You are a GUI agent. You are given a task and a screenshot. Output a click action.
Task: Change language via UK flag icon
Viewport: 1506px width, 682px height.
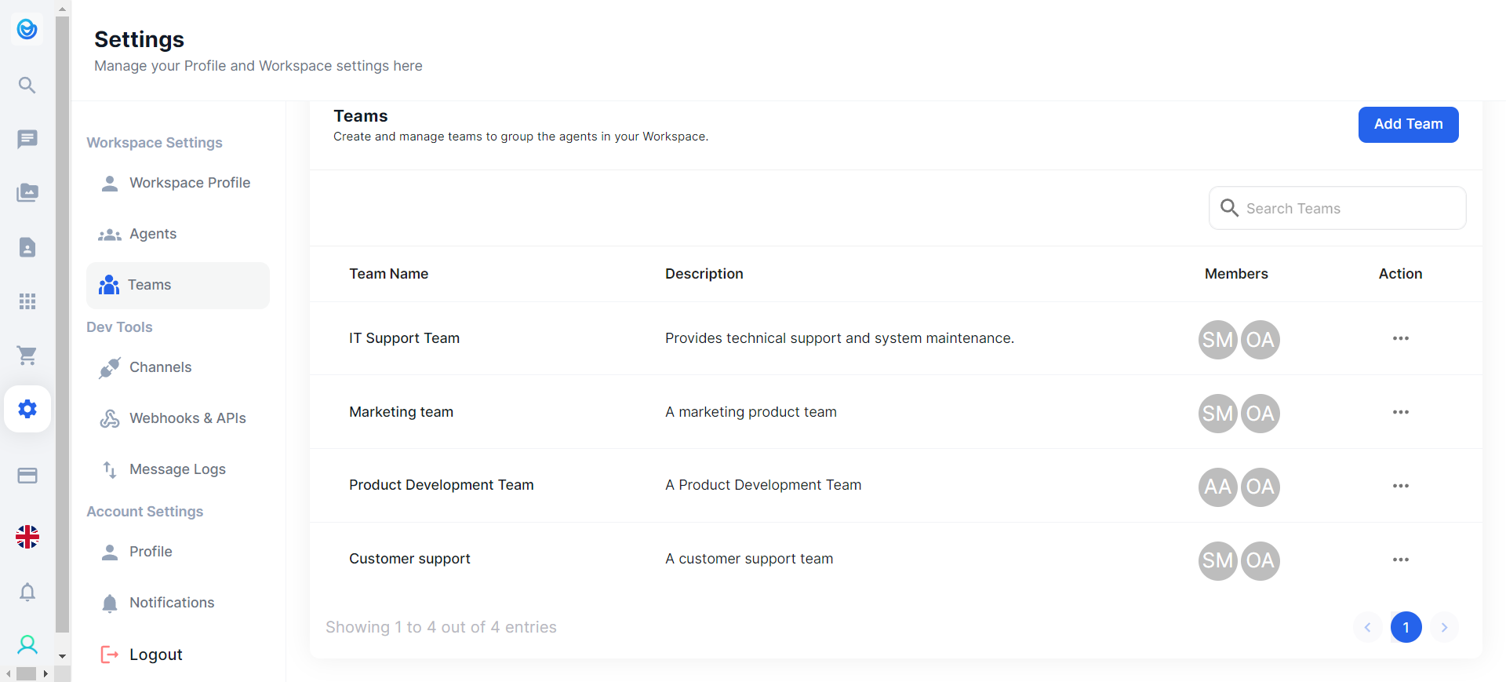coord(27,537)
